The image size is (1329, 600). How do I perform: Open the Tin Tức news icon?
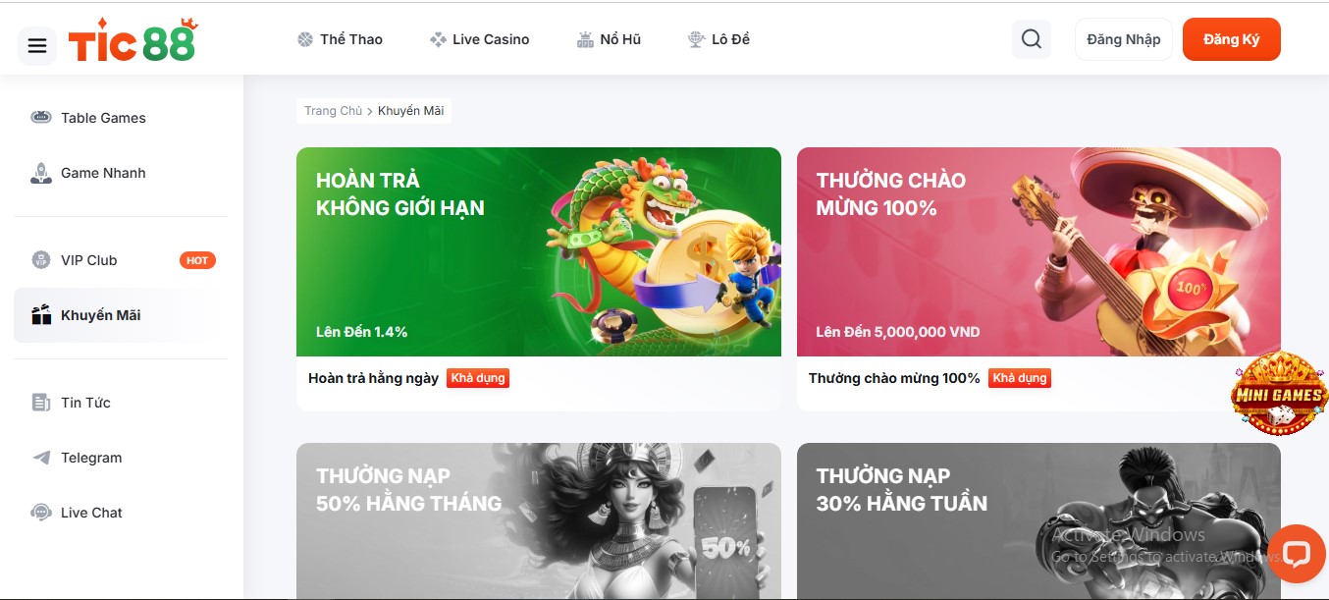tap(41, 403)
